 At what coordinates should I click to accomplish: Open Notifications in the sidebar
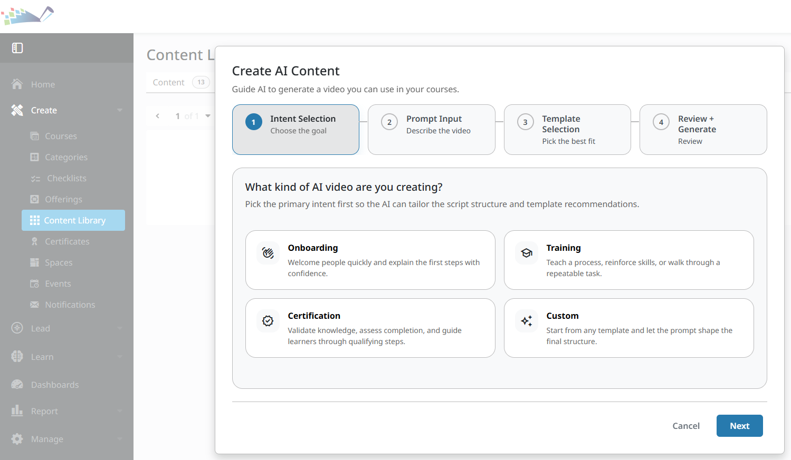[70, 305]
